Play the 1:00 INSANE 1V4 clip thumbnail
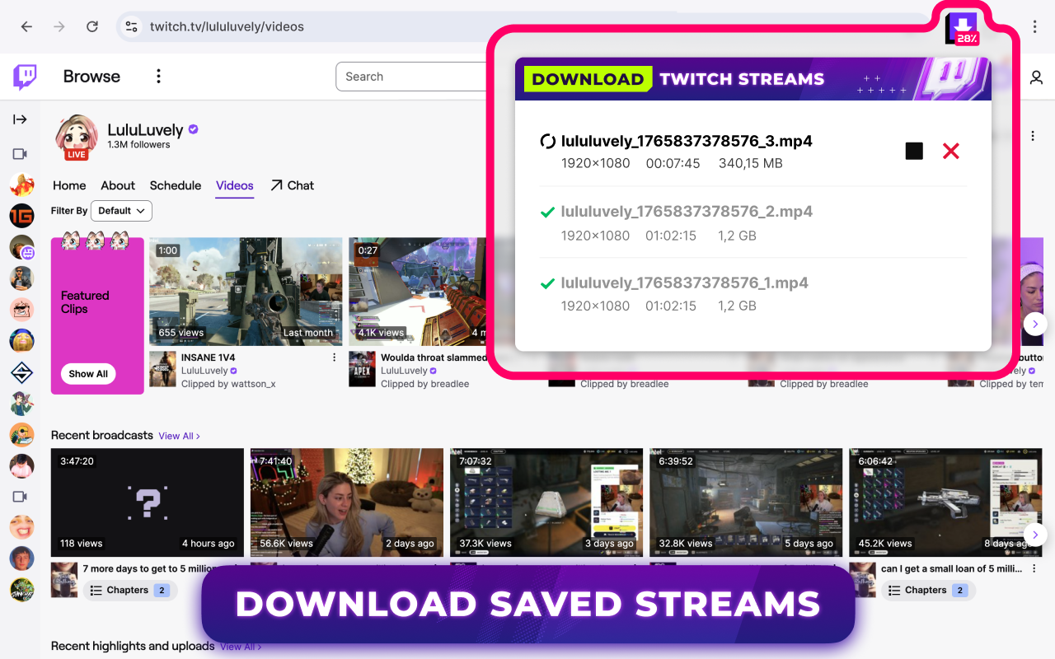Image resolution: width=1055 pixels, height=659 pixels. [x=246, y=292]
